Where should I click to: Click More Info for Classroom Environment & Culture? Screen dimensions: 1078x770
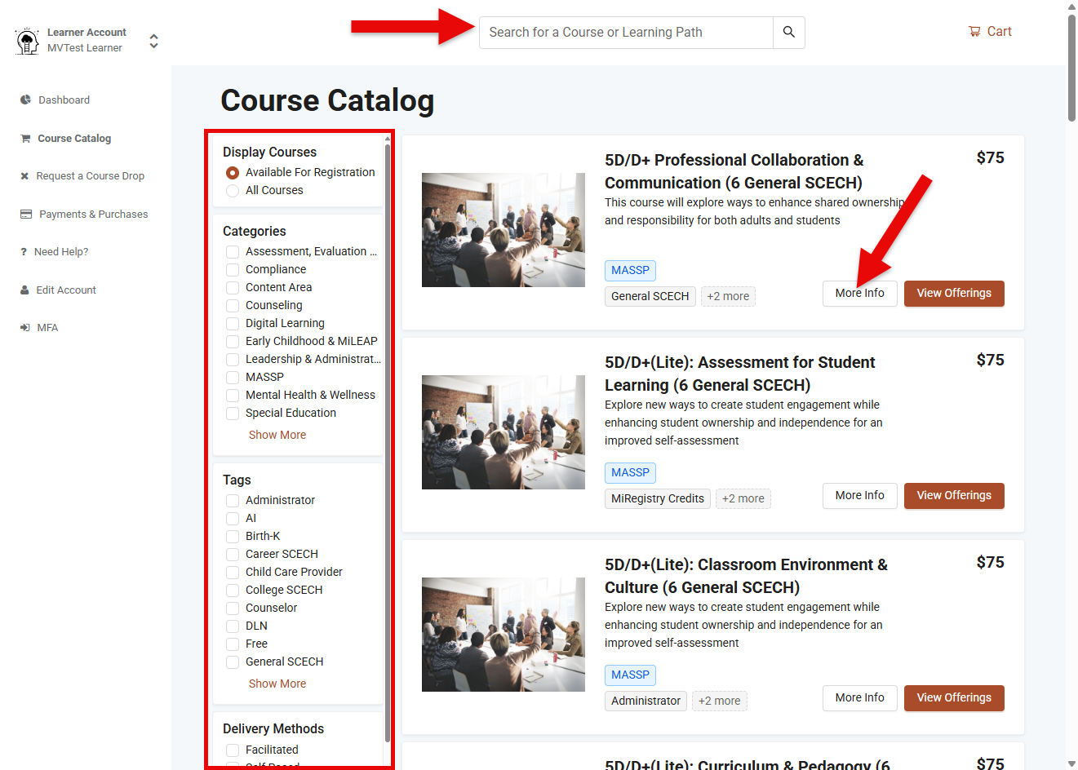coord(860,698)
